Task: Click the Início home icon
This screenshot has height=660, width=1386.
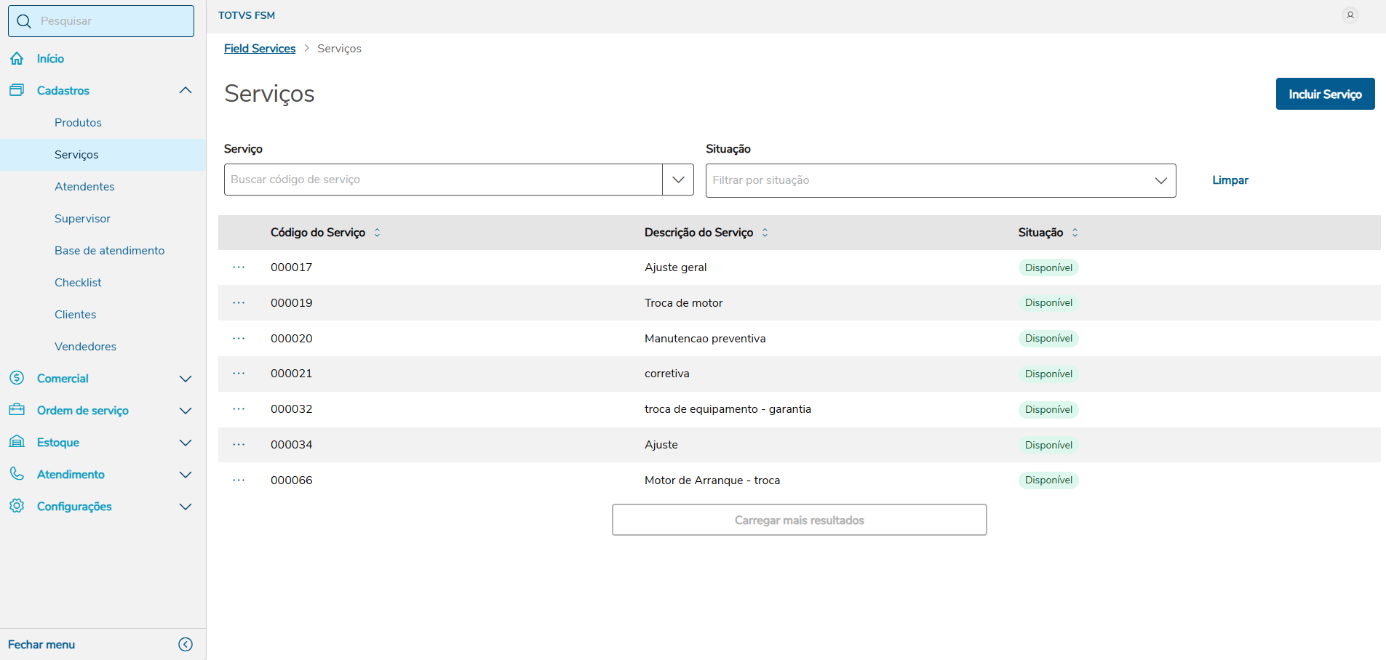Action: (x=17, y=59)
